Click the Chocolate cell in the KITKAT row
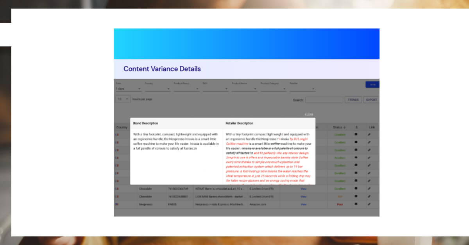 pos(145,188)
